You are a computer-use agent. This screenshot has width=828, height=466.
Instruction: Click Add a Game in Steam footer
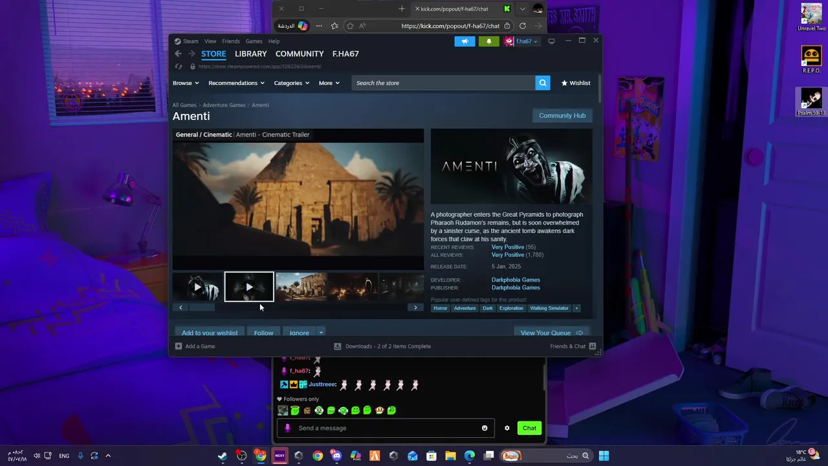tap(195, 346)
